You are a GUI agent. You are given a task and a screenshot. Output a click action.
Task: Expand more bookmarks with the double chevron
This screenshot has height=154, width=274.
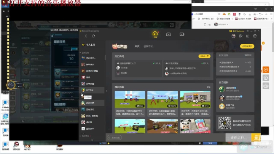coord(271,19)
